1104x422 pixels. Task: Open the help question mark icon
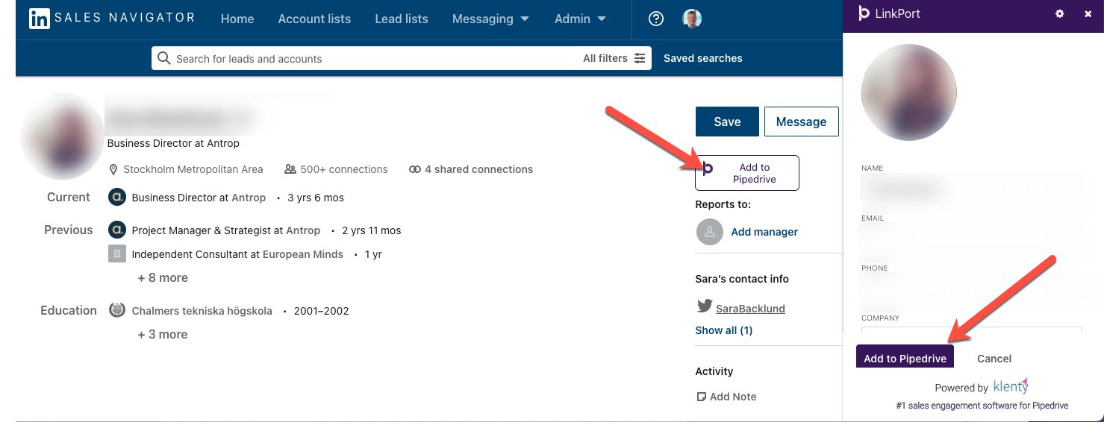coord(656,19)
